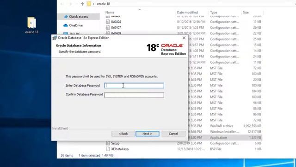This screenshot has width=296, height=167.
Task: Click Oracle Database 18c Express Edition title bar
Action: (84, 38)
